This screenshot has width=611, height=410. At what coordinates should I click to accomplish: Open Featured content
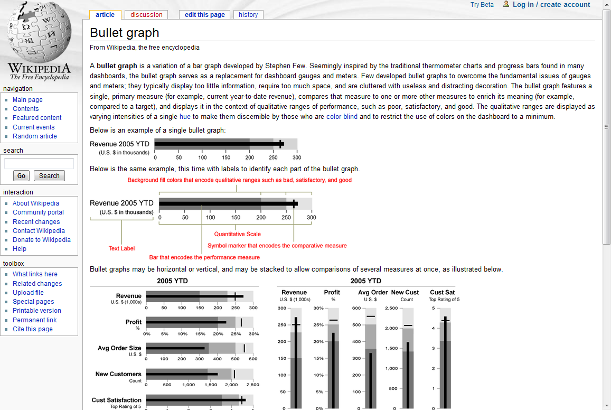pyautogui.click(x=37, y=118)
